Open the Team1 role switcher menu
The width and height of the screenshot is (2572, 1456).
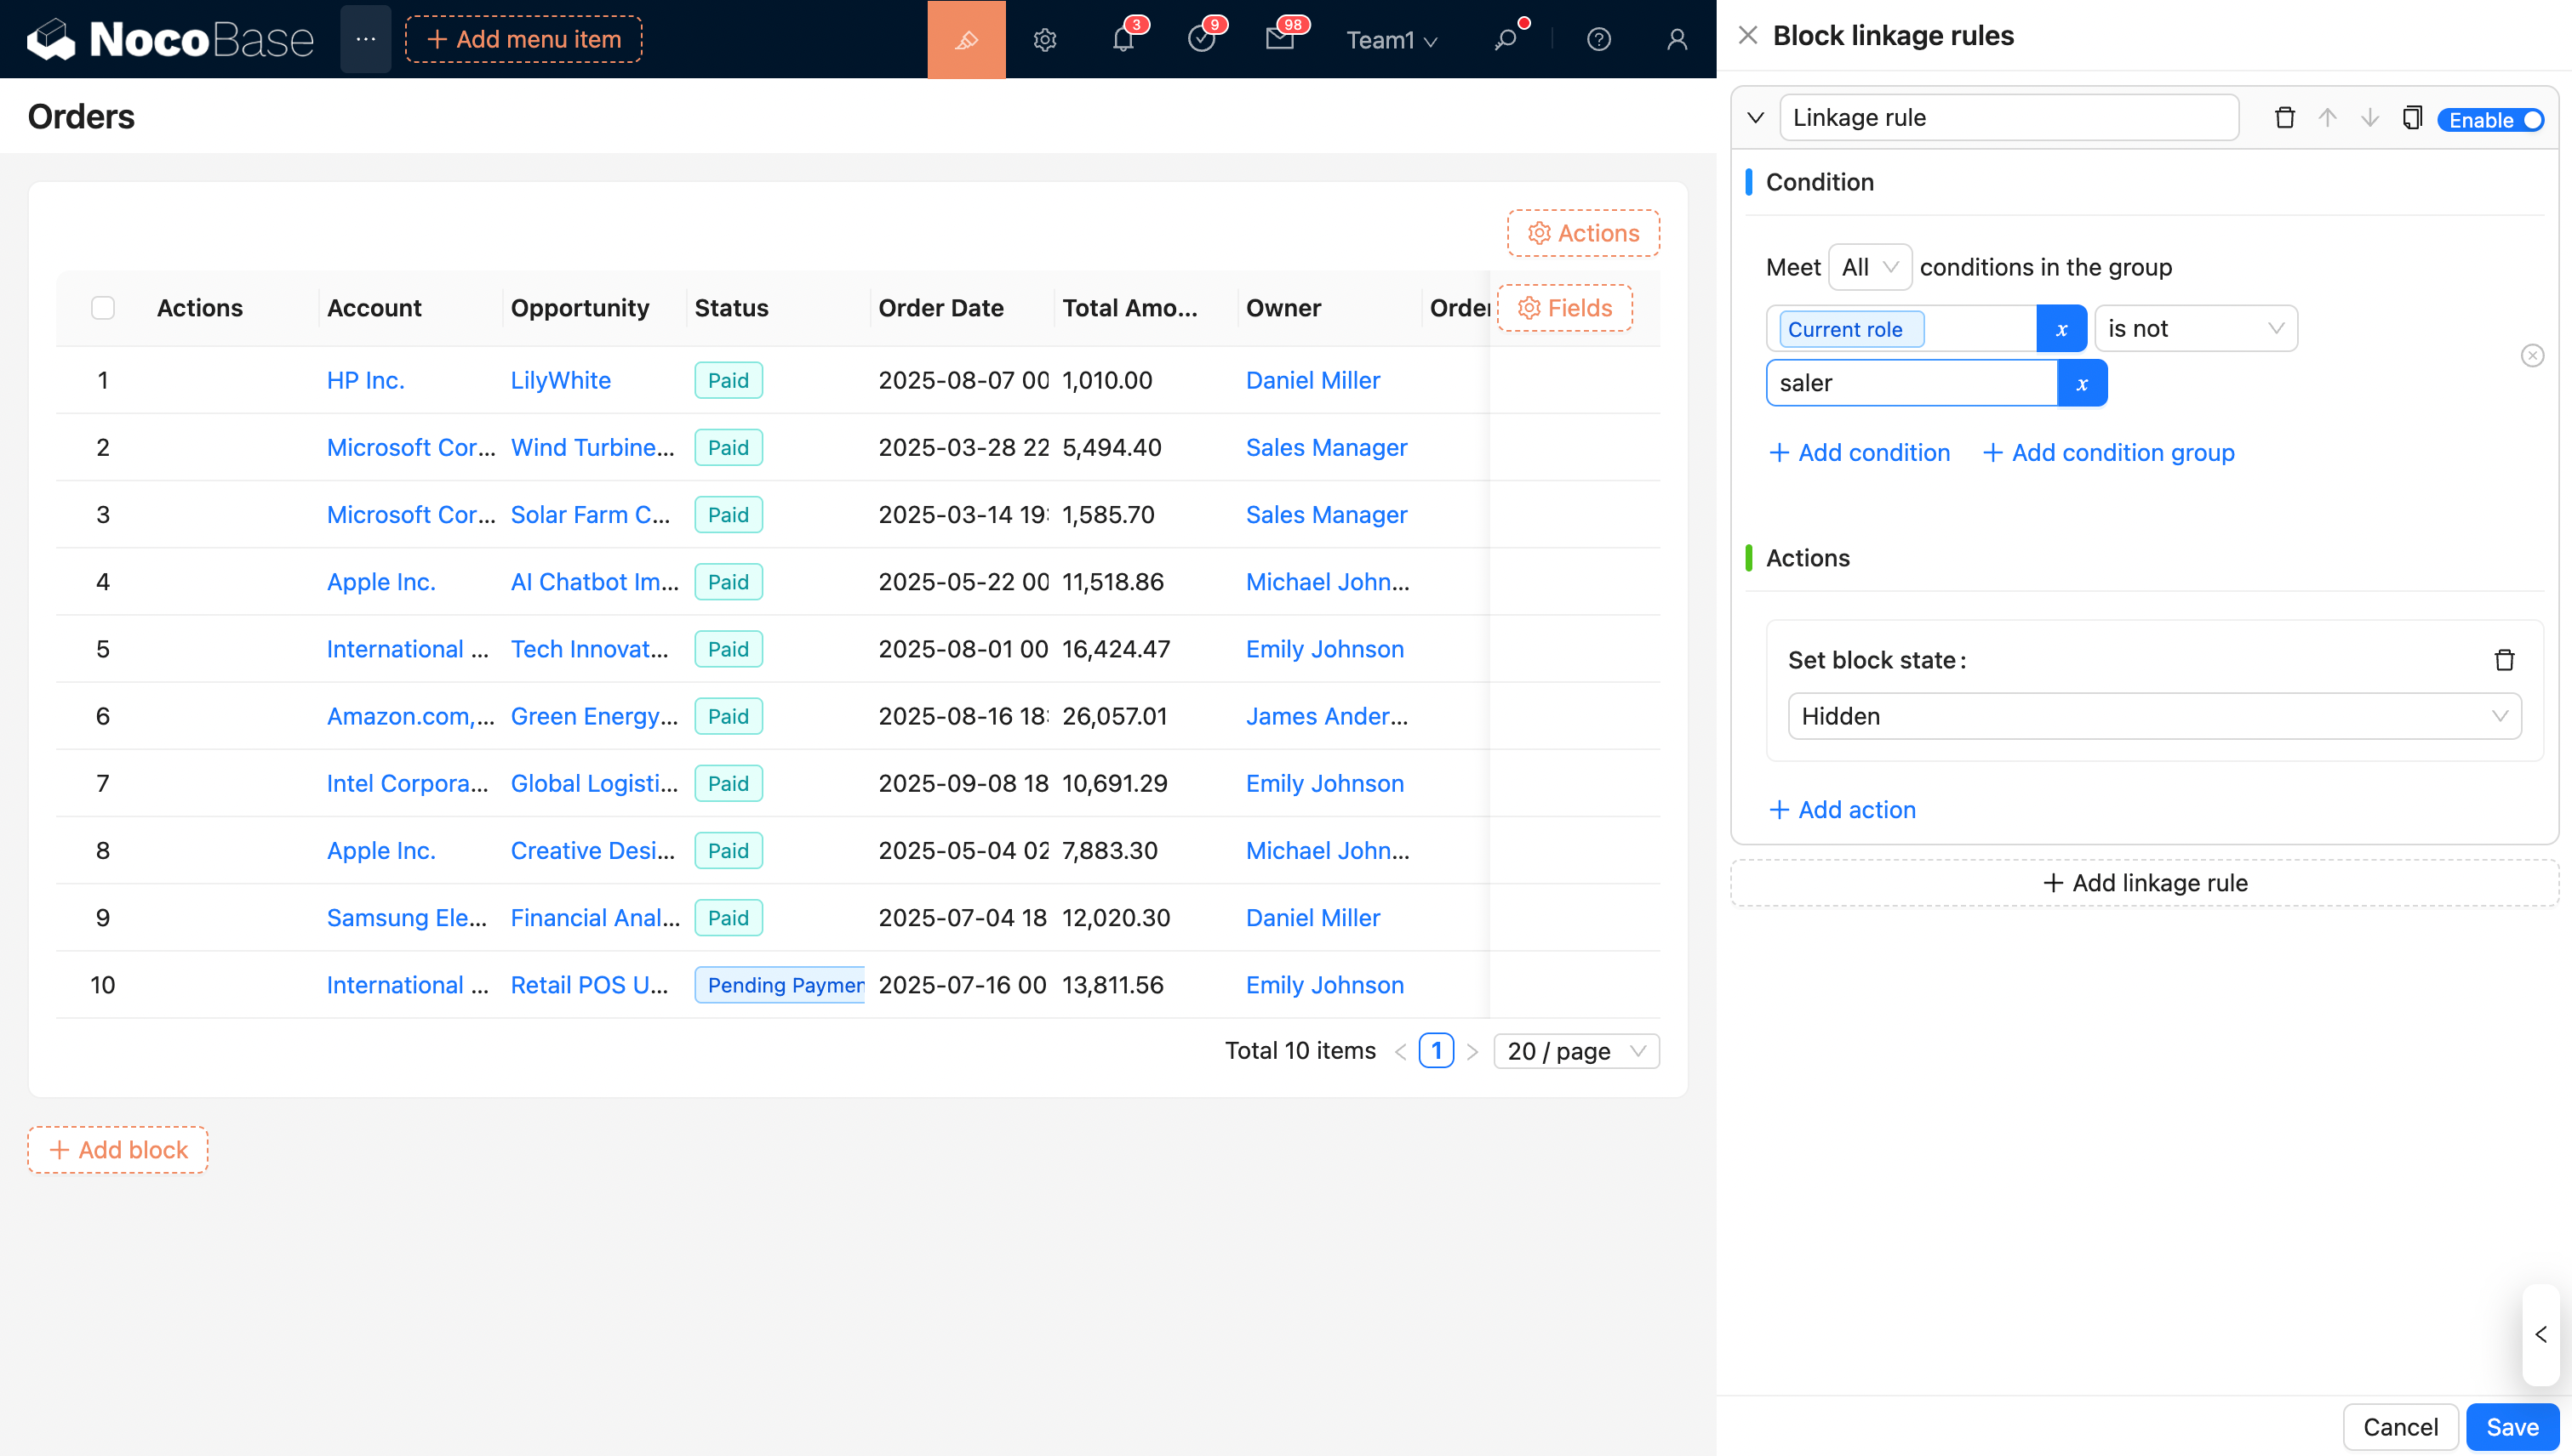pos(1391,40)
